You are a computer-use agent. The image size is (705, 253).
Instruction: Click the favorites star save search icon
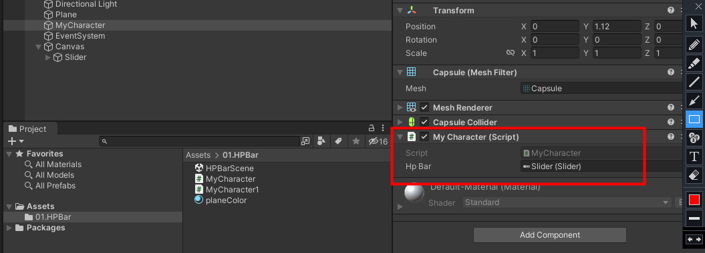click(356, 142)
